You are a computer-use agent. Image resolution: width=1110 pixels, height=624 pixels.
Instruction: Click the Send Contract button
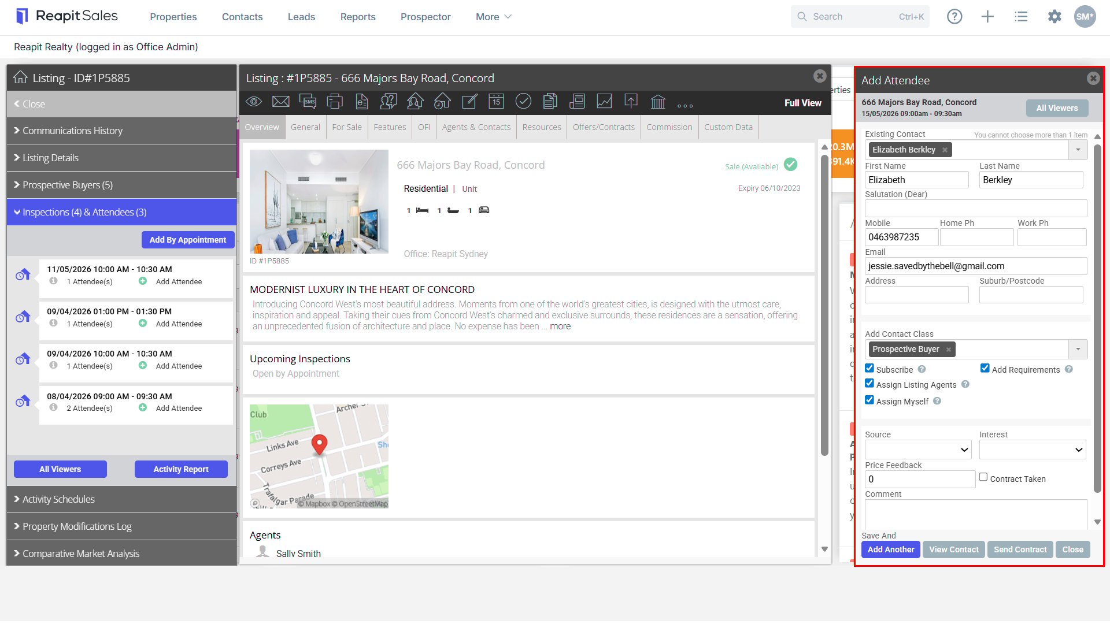pos(1020,549)
